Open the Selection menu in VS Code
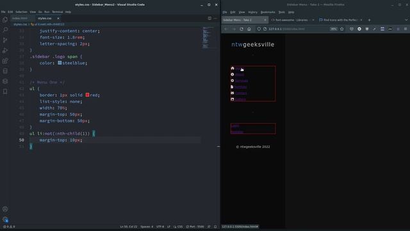The image size is (410, 231). [21, 12]
